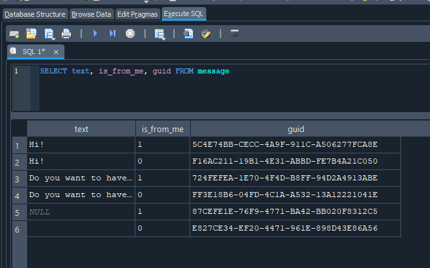Select the 'Hi!' cell in row 2
This screenshot has width=430, height=268.
click(x=81, y=162)
